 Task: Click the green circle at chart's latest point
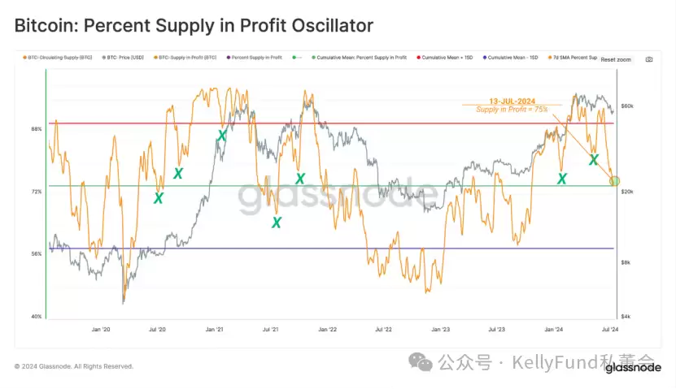614,180
